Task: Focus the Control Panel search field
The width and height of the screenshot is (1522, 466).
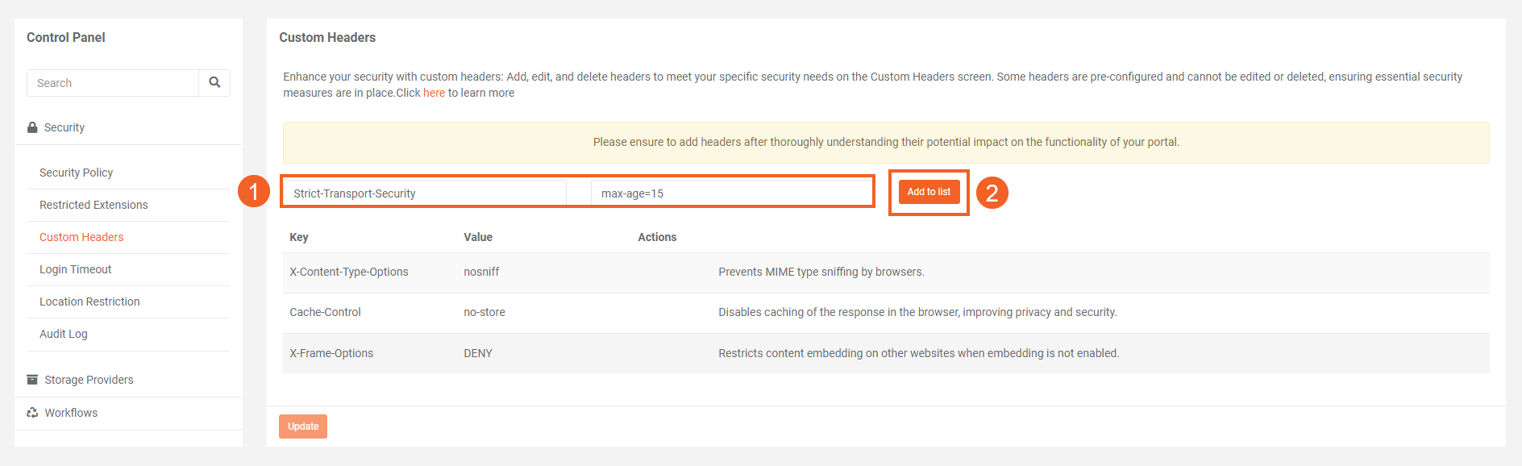Action: 113,83
